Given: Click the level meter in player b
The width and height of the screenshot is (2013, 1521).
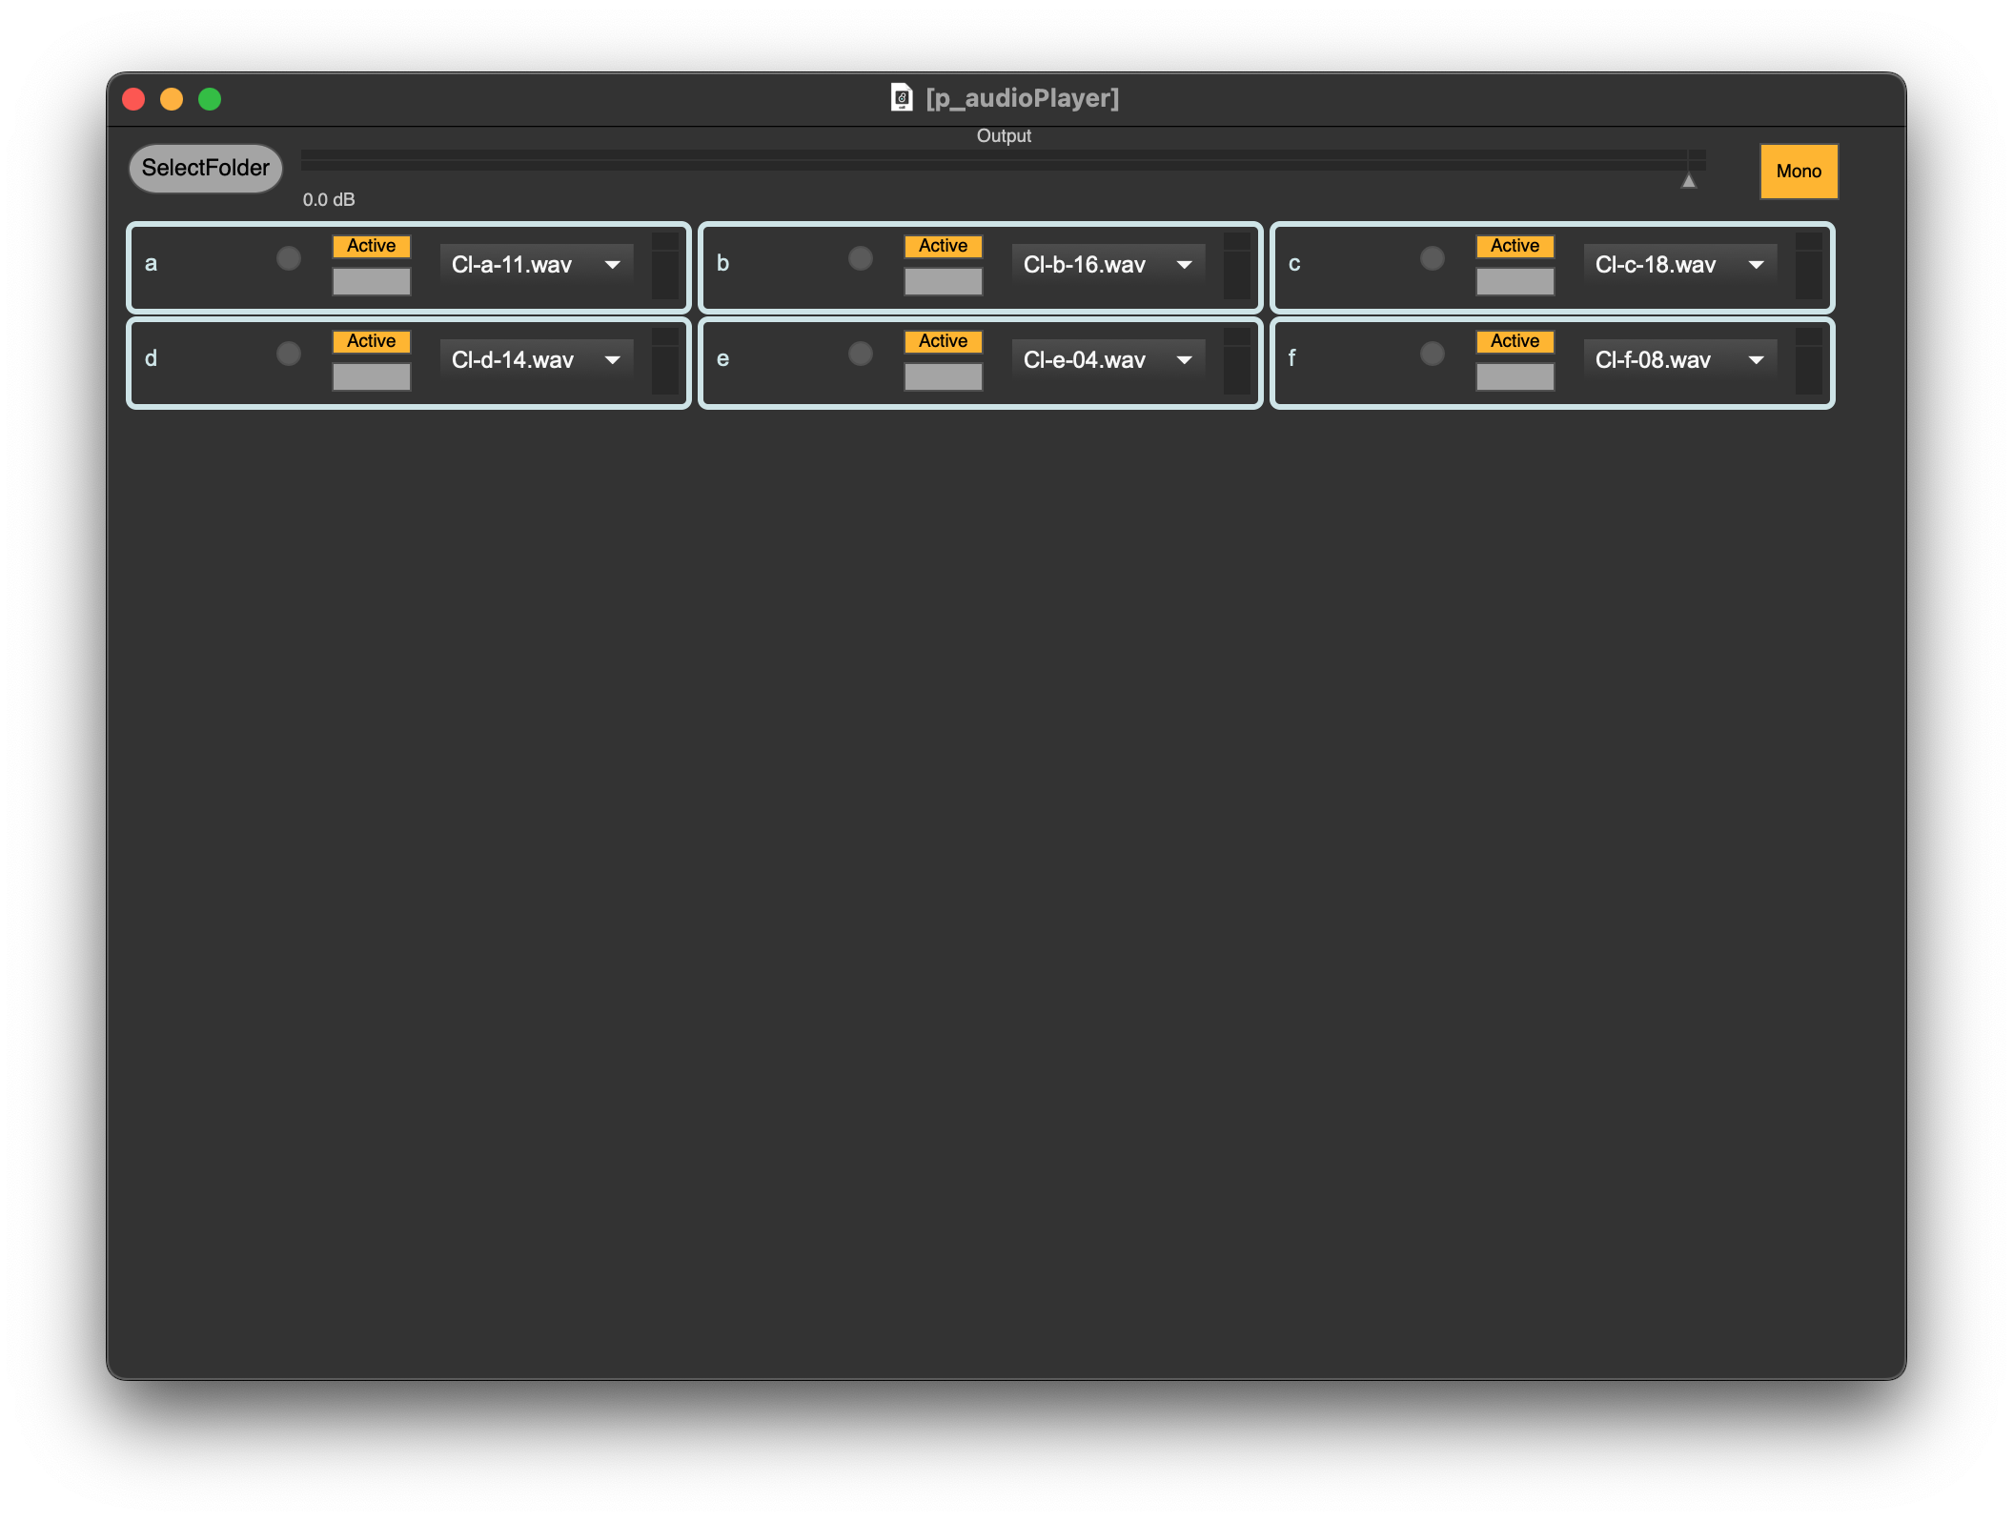Looking at the screenshot, I should point(1237,266).
